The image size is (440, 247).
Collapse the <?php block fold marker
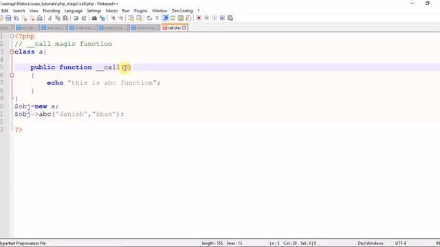12,36
